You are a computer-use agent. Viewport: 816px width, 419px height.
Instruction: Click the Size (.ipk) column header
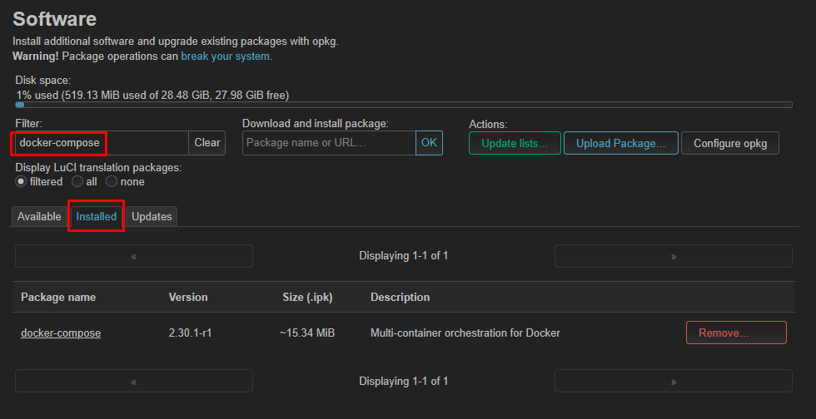pos(307,298)
